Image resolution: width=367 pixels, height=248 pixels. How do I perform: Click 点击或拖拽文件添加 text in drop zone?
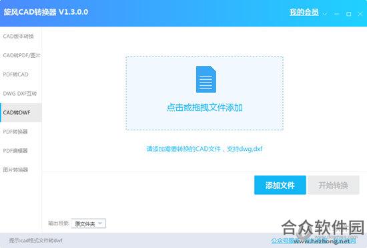(x=205, y=108)
